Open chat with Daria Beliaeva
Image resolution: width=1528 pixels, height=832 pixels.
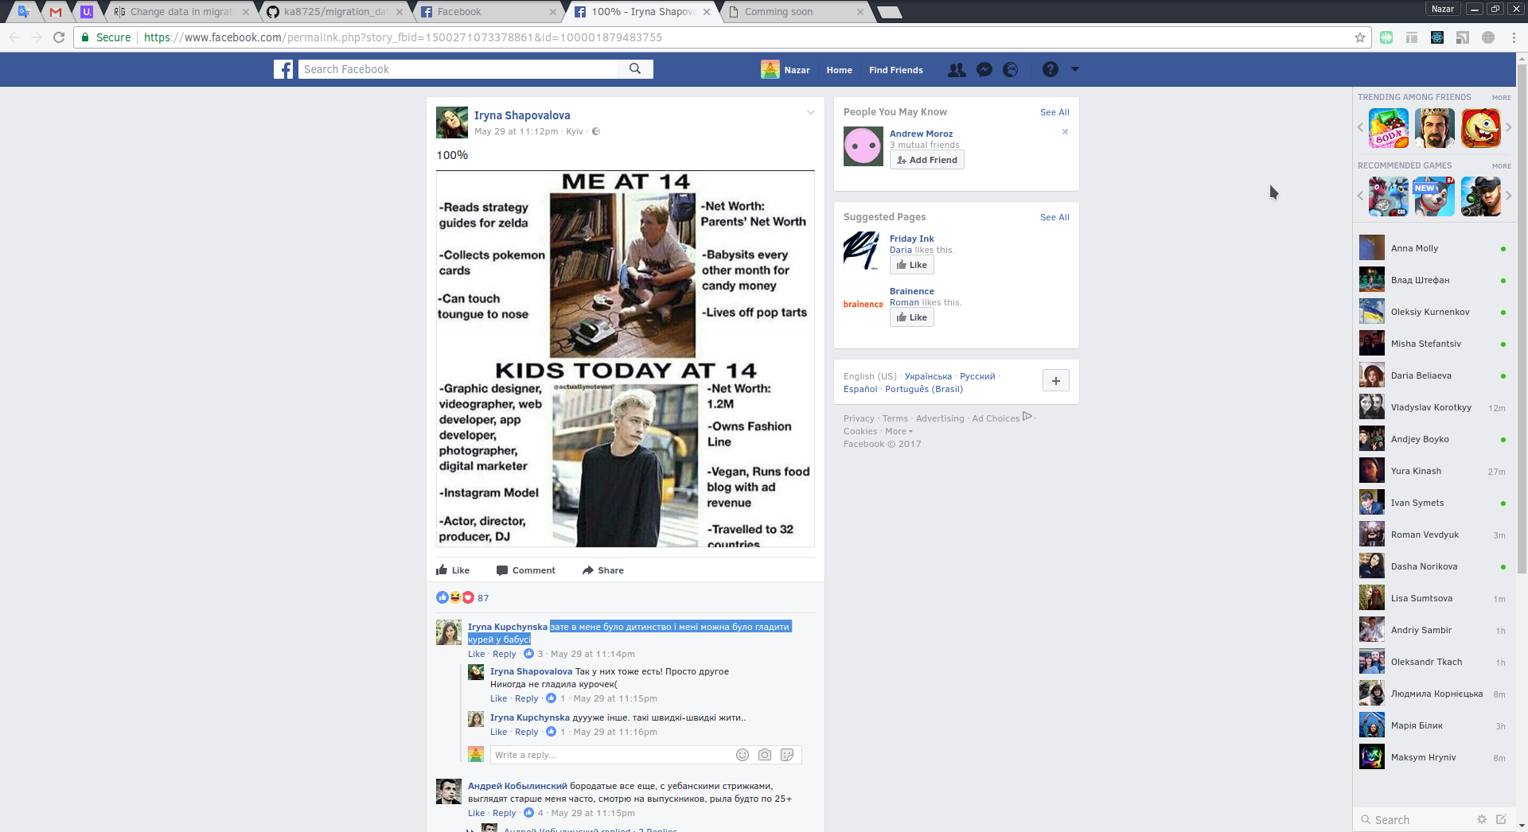point(1432,375)
